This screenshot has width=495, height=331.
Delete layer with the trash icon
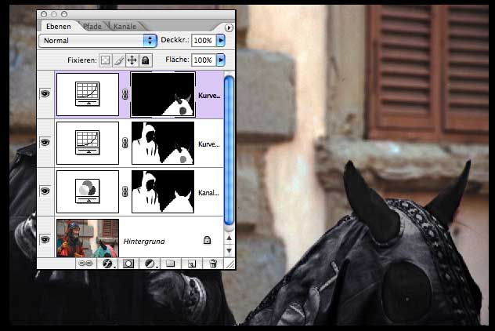213,264
